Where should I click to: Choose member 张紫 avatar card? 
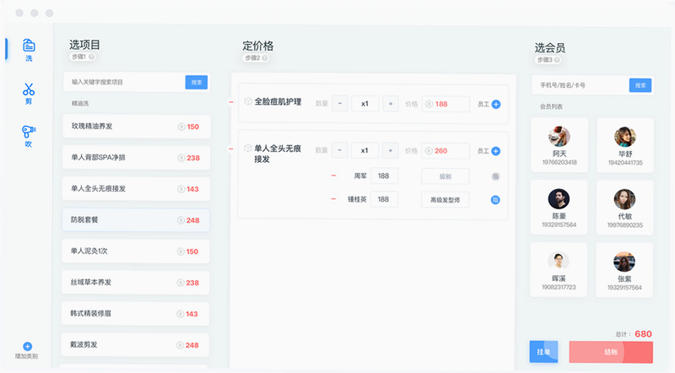pyautogui.click(x=624, y=271)
